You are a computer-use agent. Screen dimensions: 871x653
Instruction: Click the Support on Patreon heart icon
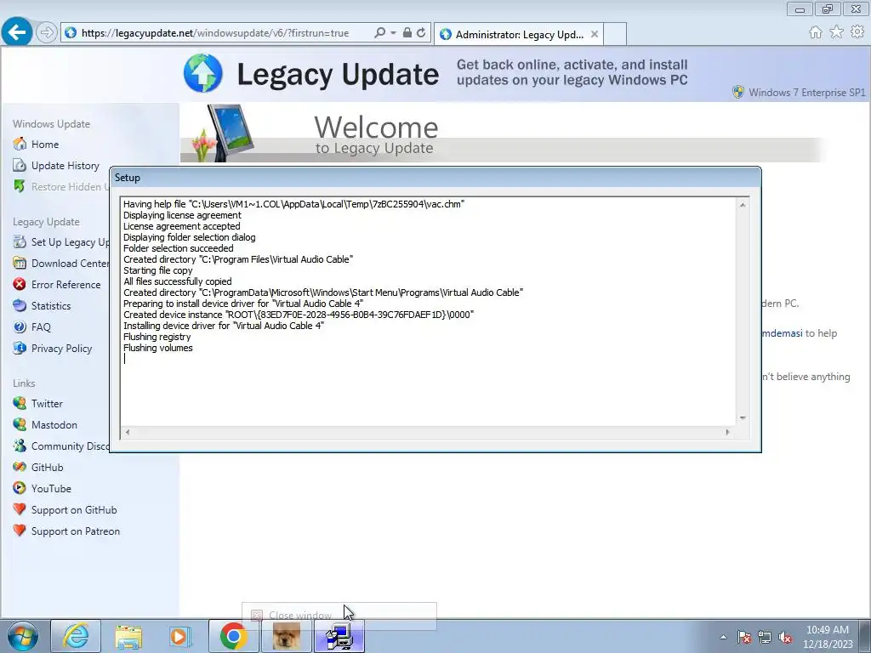pos(20,531)
